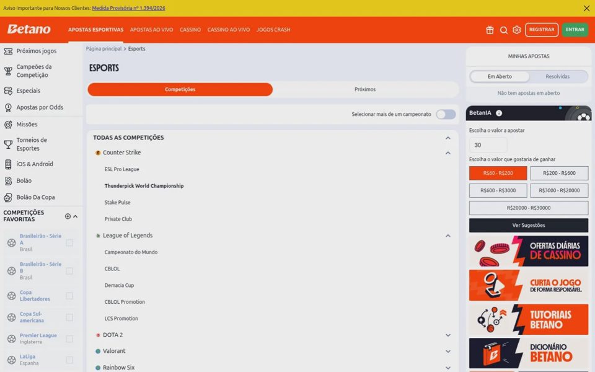595x372 pixels.
Task: Expand the DOTA 2 group
Action: tap(447, 335)
